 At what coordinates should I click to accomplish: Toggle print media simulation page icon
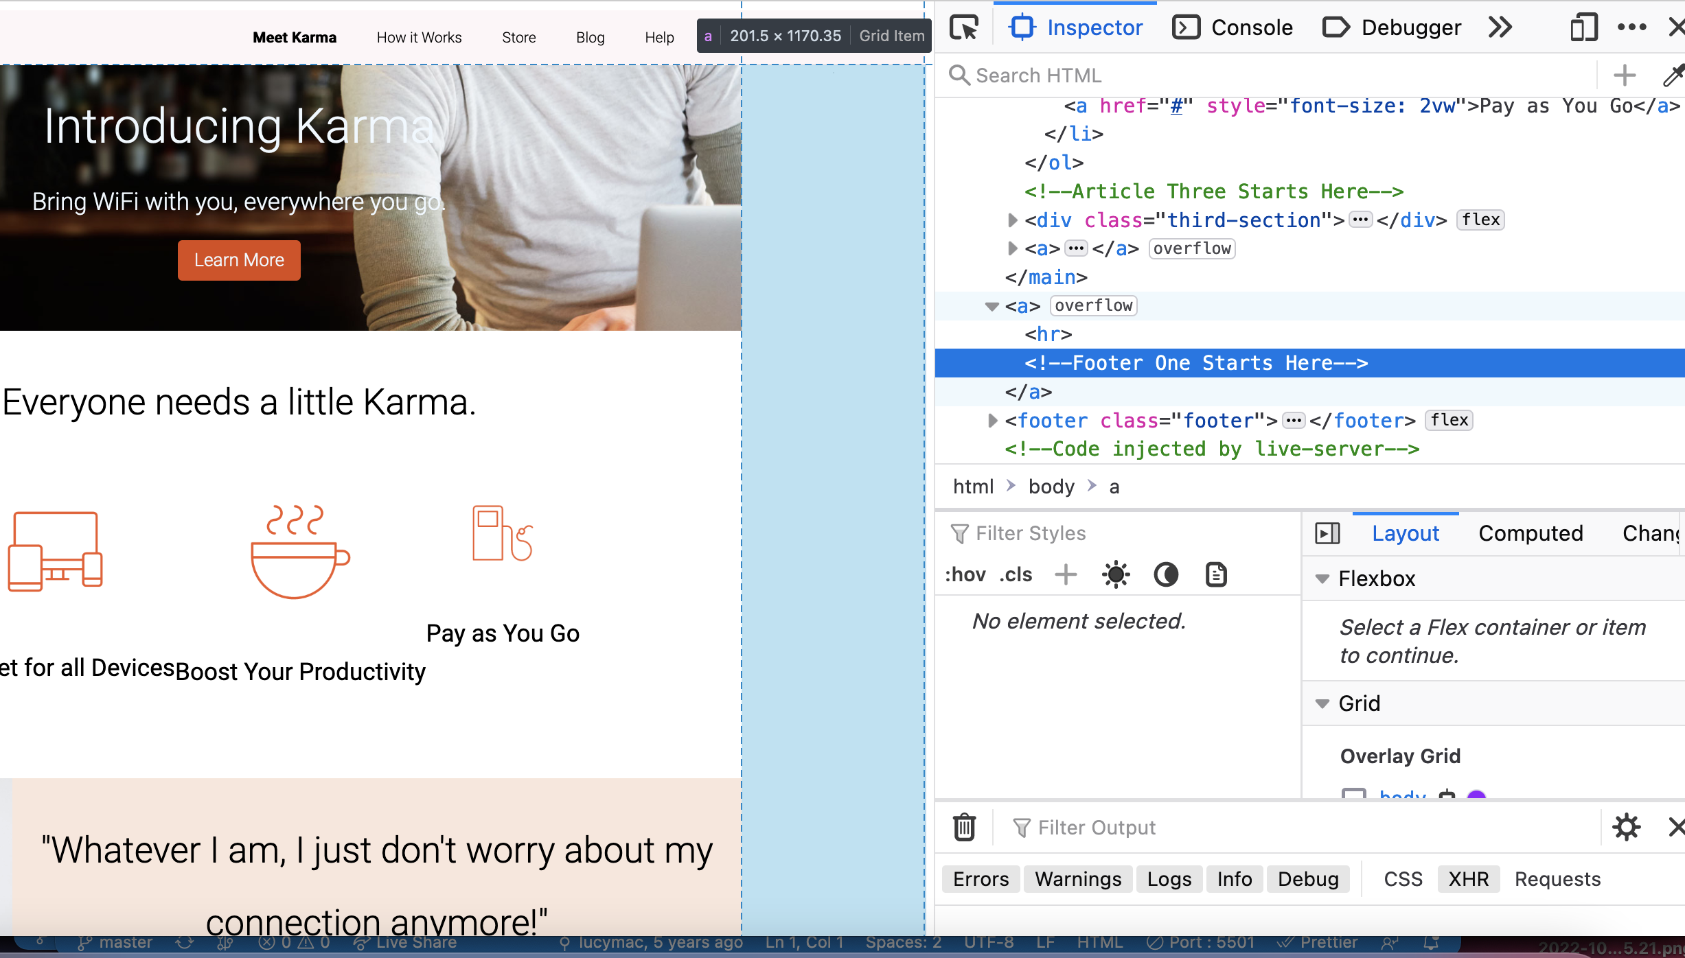pos(1216,574)
